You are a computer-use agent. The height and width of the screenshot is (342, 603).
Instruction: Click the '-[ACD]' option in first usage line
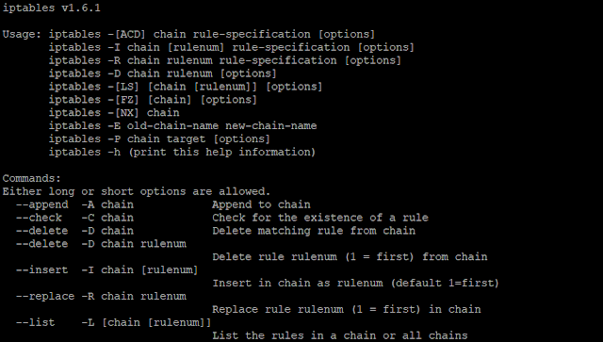click(126, 34)
